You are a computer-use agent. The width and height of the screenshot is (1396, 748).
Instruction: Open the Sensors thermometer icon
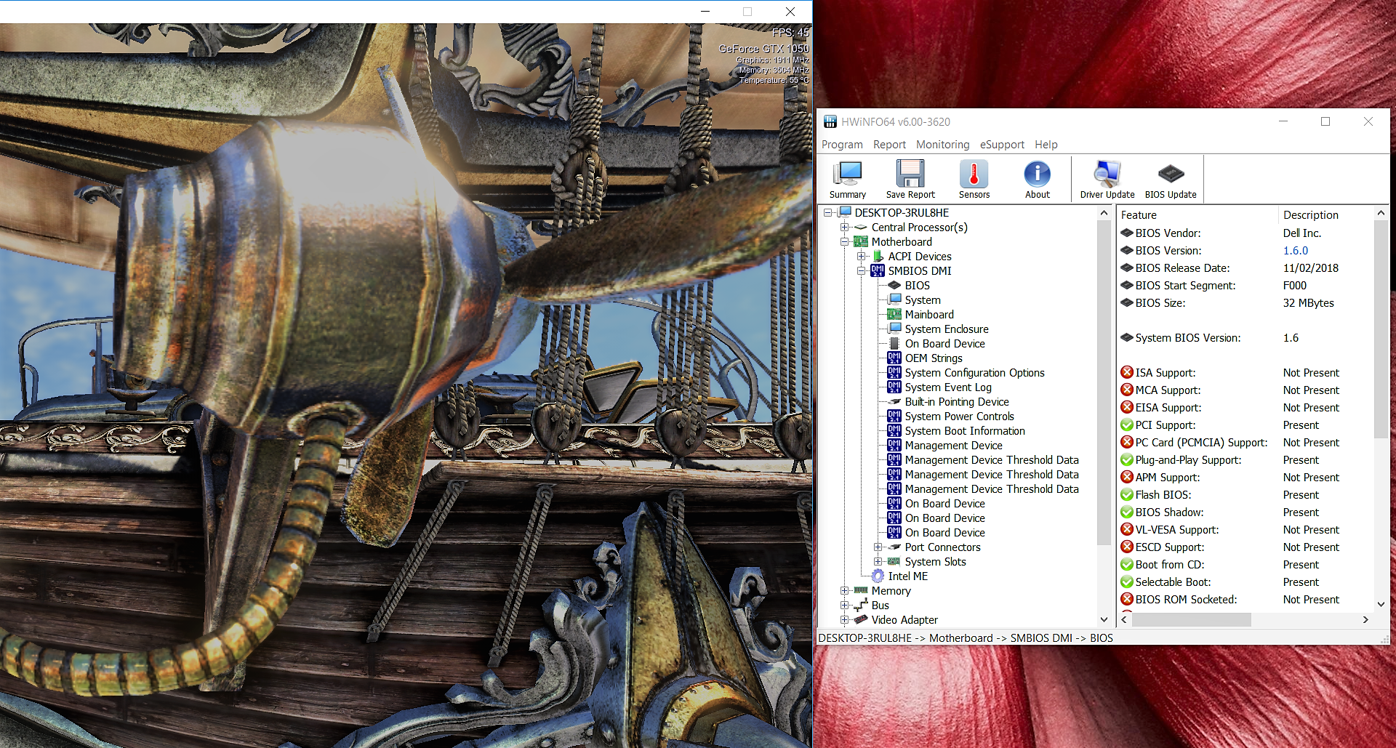[974, 174]
